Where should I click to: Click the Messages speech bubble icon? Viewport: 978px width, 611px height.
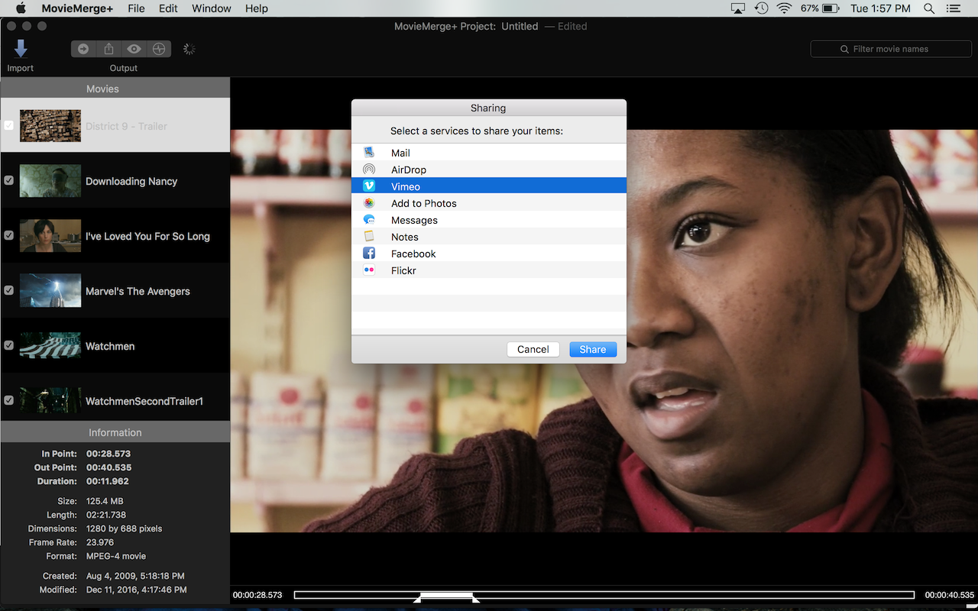coord(369,220)
